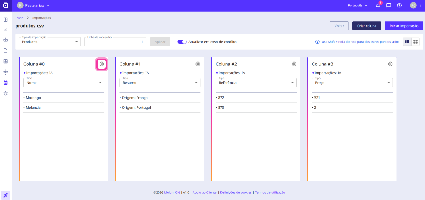Image resolution: width=425 pixels, height=200 pixels.
Task: Open the reports bar chart icon in the sidebar
Action: tap(6, 61)
